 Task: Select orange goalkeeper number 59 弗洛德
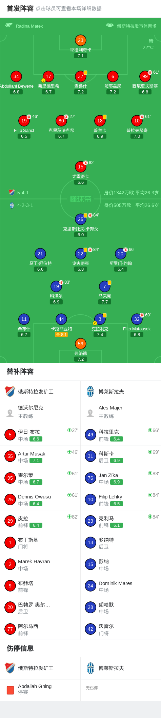coord(81,344)
